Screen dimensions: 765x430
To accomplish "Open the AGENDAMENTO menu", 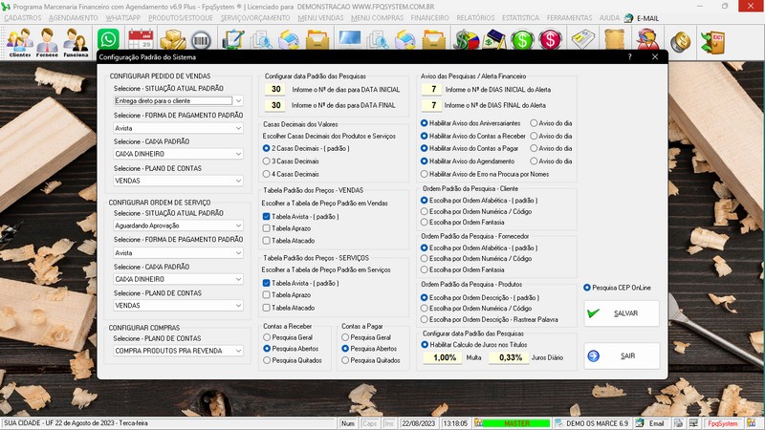I will 74,18.
